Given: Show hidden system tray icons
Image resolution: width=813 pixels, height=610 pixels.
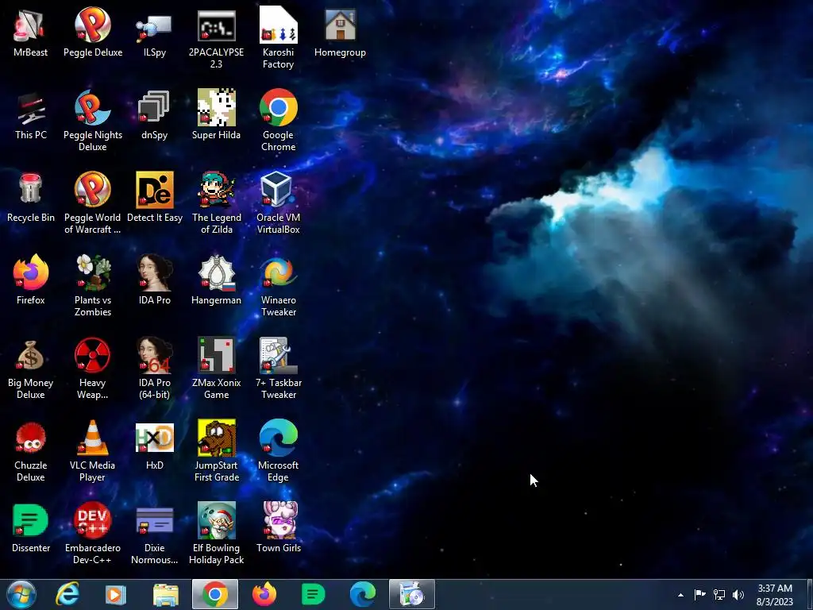Looking at the screenshot, I should (x=680, y=595).
